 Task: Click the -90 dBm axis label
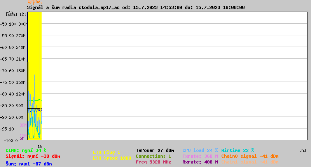pos(3,117)
